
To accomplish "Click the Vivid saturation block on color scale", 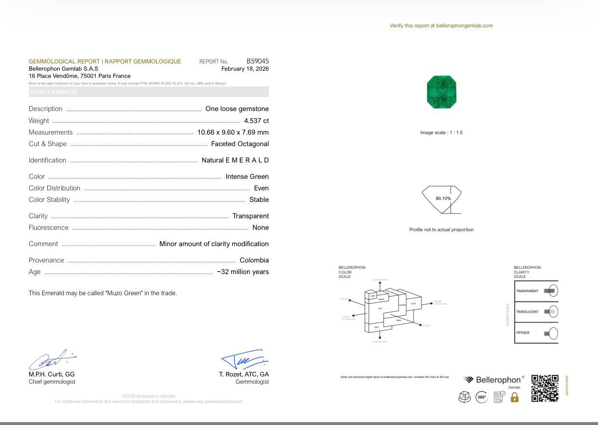I will 413,304.
